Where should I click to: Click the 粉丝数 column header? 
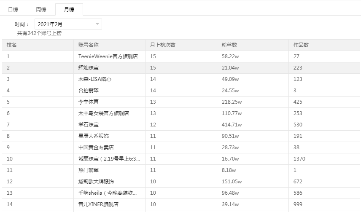tap(229, 45)
